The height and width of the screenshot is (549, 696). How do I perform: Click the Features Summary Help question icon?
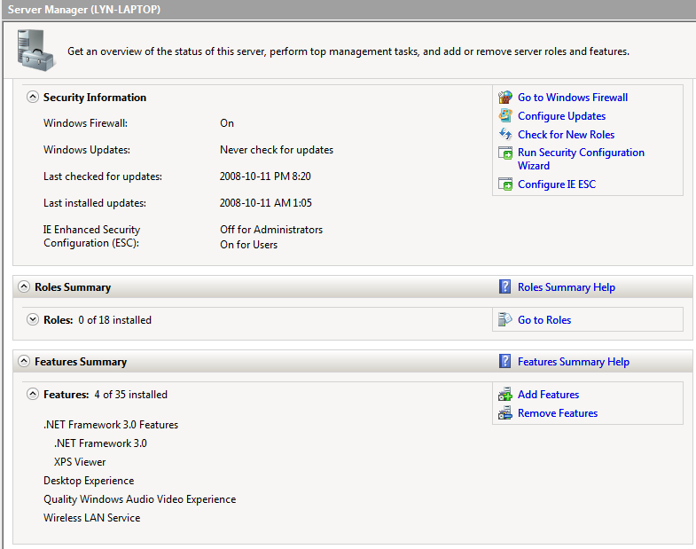505,362
